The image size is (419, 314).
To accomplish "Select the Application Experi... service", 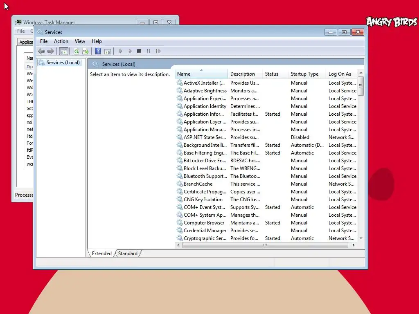I will (x=266, y=99).
